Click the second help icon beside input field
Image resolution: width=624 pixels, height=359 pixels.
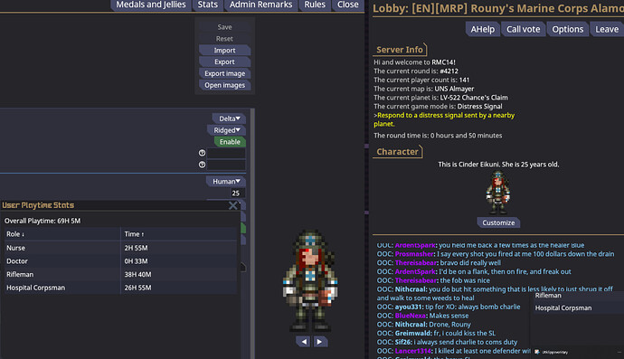pos(202,165)
